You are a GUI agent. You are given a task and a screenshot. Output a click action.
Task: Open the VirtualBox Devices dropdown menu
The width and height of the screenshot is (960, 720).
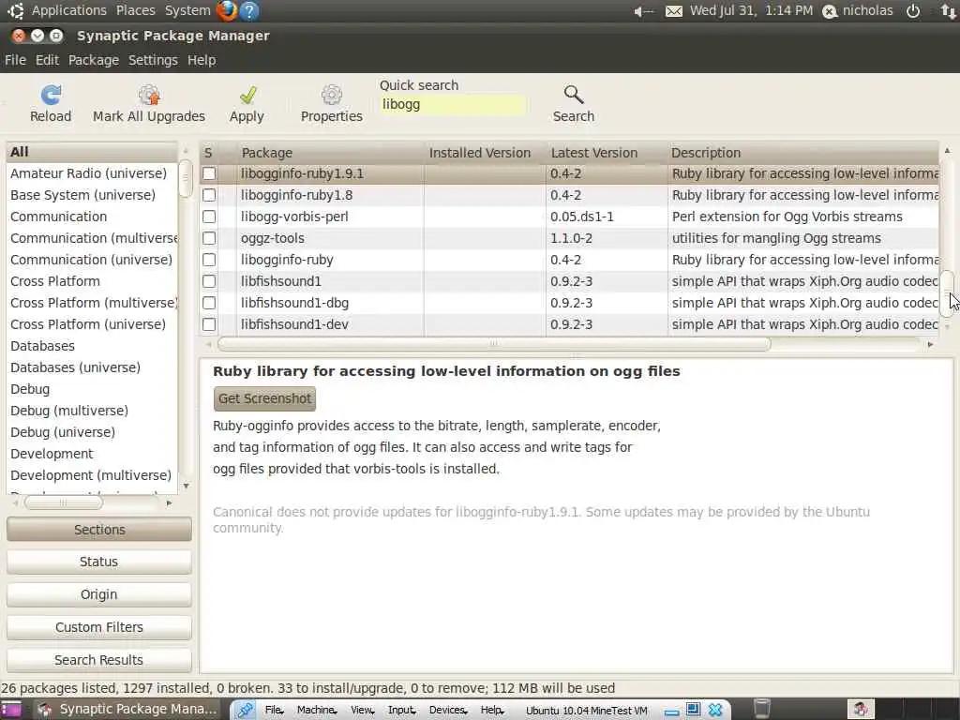[447, 711]
